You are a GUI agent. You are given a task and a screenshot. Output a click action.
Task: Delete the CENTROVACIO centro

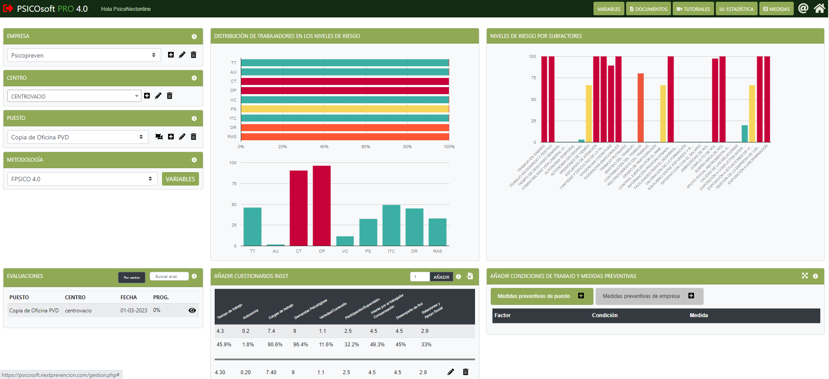click(170, 96)
